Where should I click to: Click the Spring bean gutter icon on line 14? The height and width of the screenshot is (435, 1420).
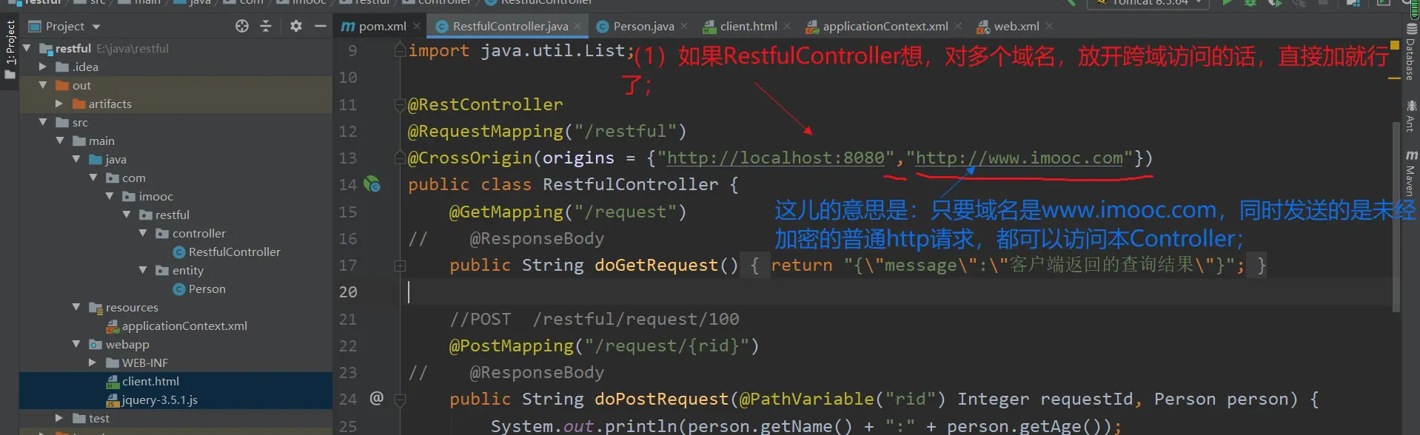[x=372, y=184]
